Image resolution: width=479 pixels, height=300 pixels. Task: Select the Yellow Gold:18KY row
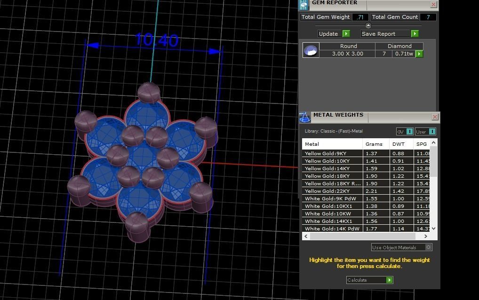pos(366,176)
